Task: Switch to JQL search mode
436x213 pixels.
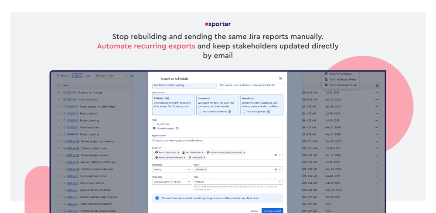Action: click(x=88, y=75)
